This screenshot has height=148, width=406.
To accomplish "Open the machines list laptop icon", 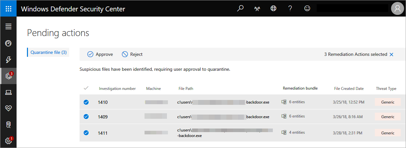I will tap(8, 93).
